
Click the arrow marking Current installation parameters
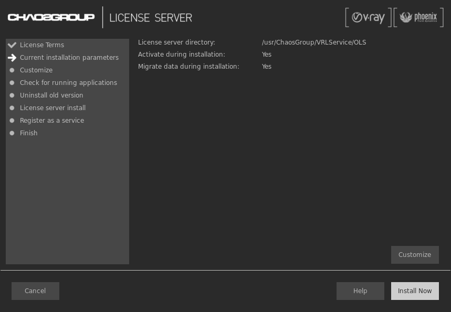tap(12, 58)
